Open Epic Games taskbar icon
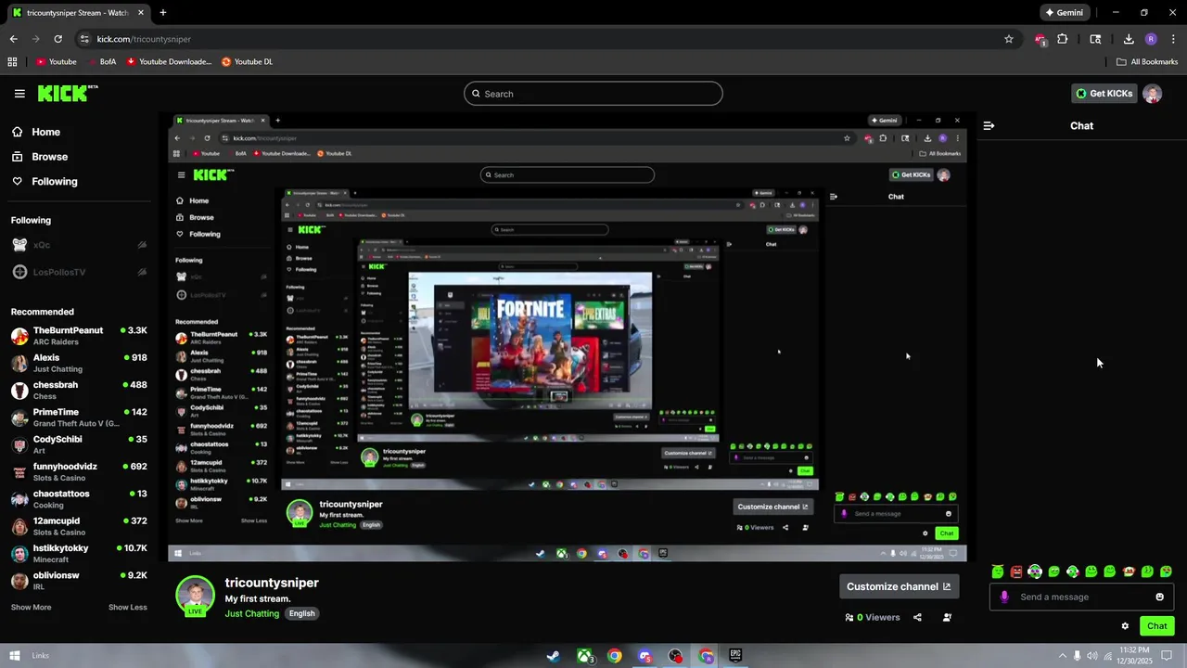 735,656
